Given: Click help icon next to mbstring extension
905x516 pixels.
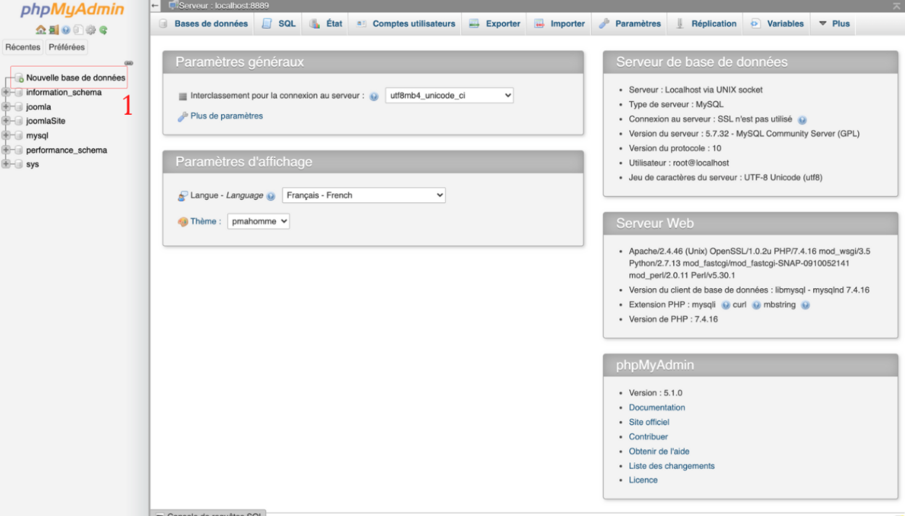Looking at the screenshot, I should point(805,305).
